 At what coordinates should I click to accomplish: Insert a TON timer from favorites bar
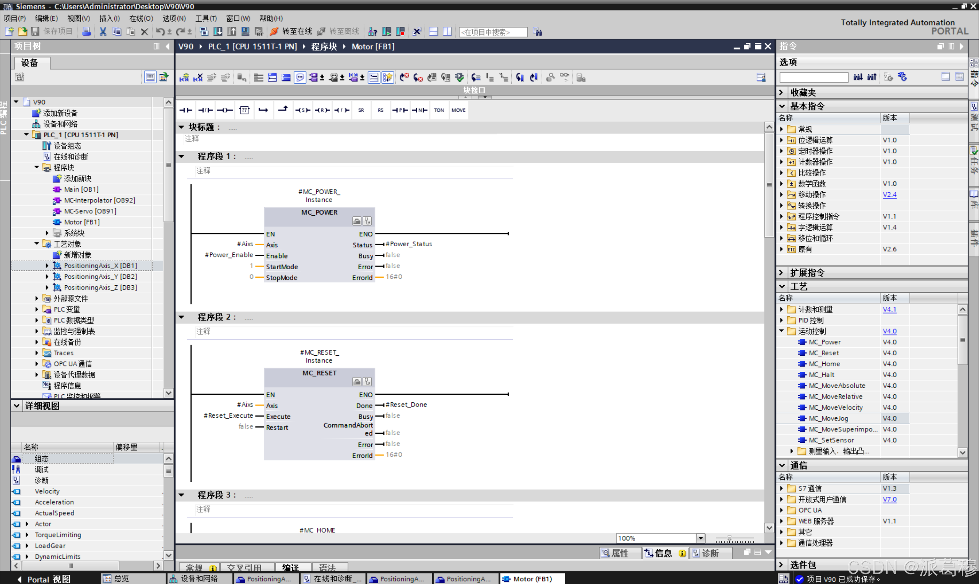coord(439,110)
